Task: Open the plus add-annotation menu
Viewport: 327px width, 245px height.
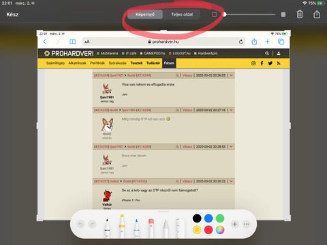Action: point(235,225)
